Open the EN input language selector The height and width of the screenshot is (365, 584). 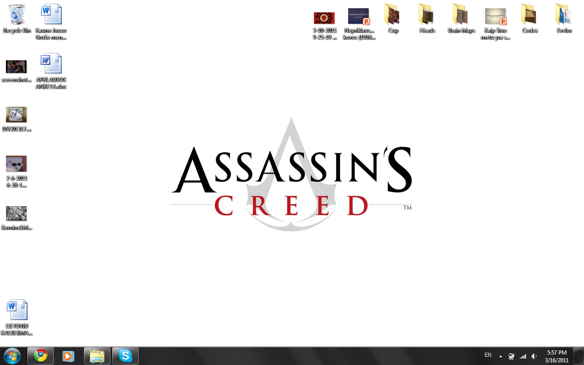click(x=488, y=355)
